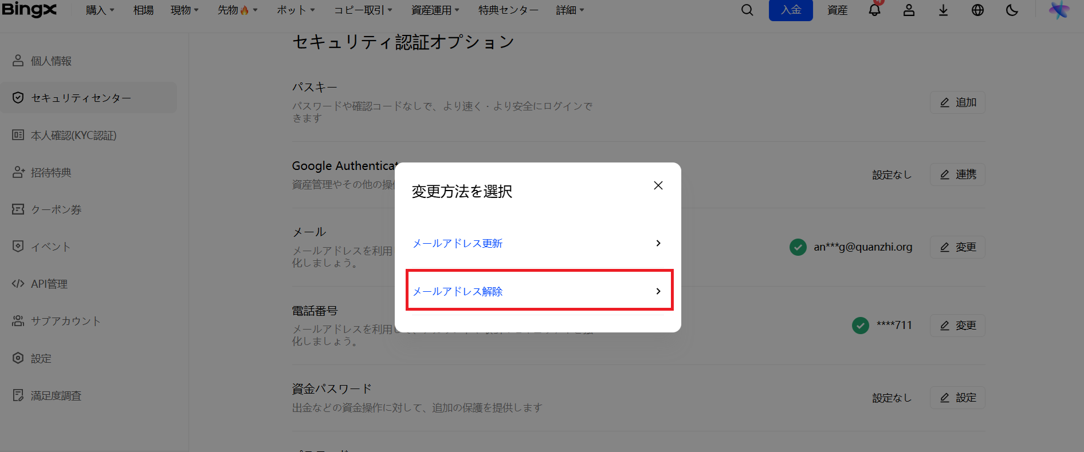Open 特典センター in the top menu
The width and height of the screenshot is (1084, 452).
508,10
